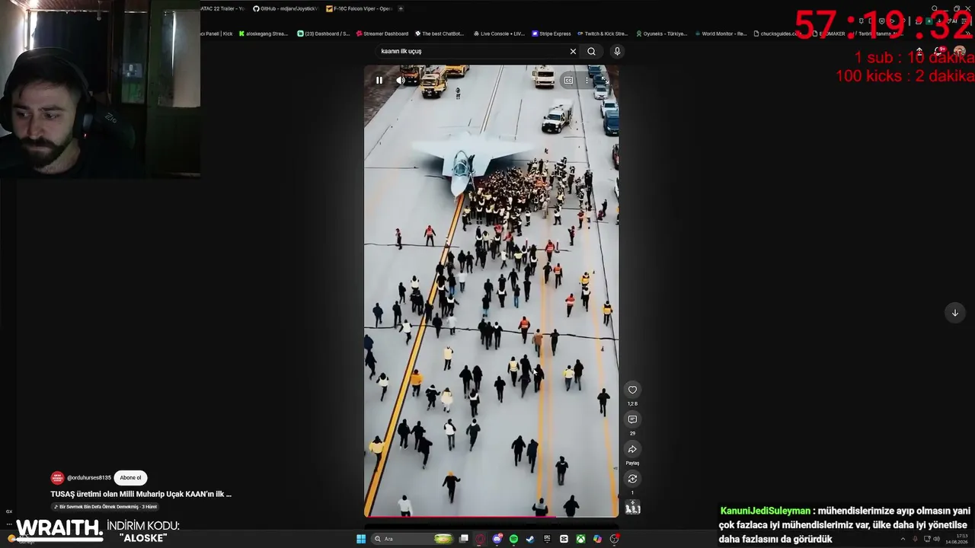Clear the YouTube search text
The image size is (975, 548).
(x=573, y=51)
